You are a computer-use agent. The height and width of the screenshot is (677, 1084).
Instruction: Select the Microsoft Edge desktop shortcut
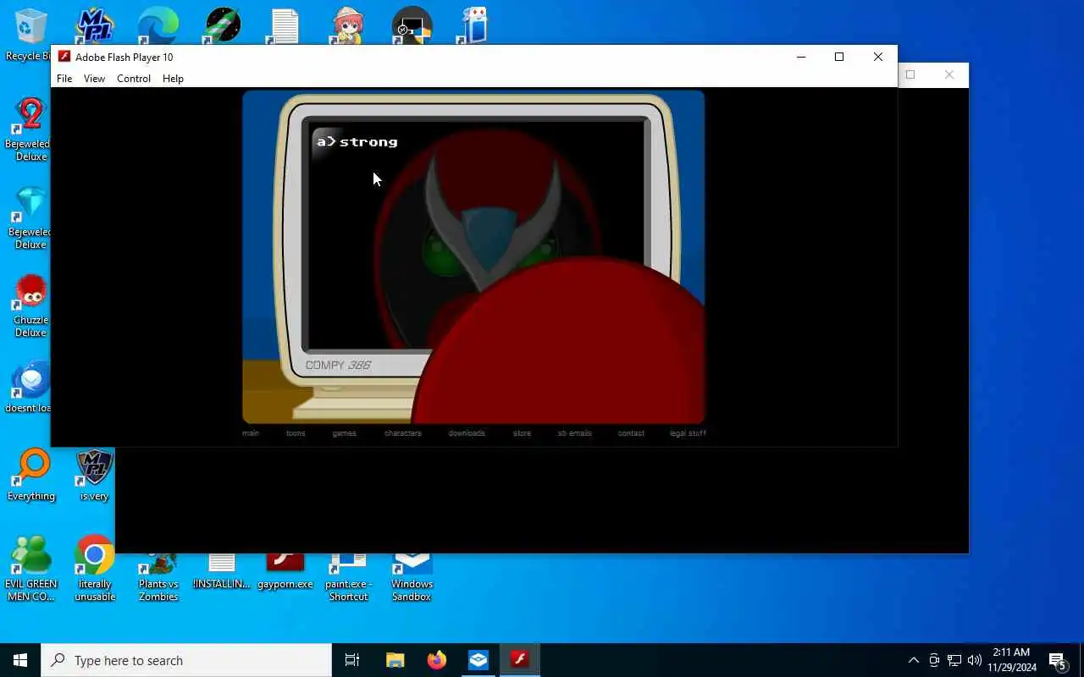pos(158,25)
